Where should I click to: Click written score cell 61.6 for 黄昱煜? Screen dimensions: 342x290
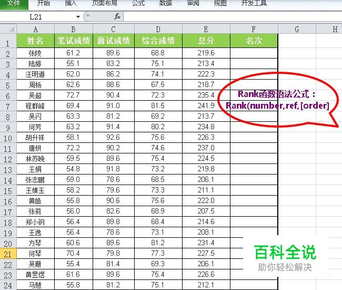[74, 274]
